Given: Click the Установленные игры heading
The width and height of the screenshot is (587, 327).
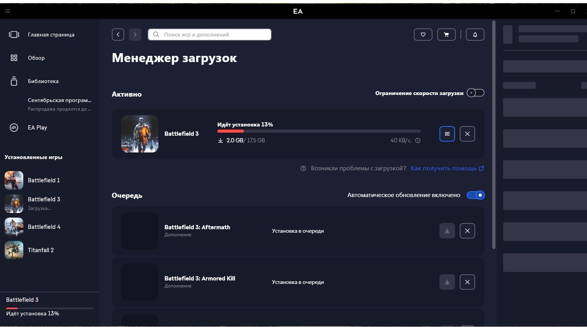Looking at the screenshot, I should (33, 157).
